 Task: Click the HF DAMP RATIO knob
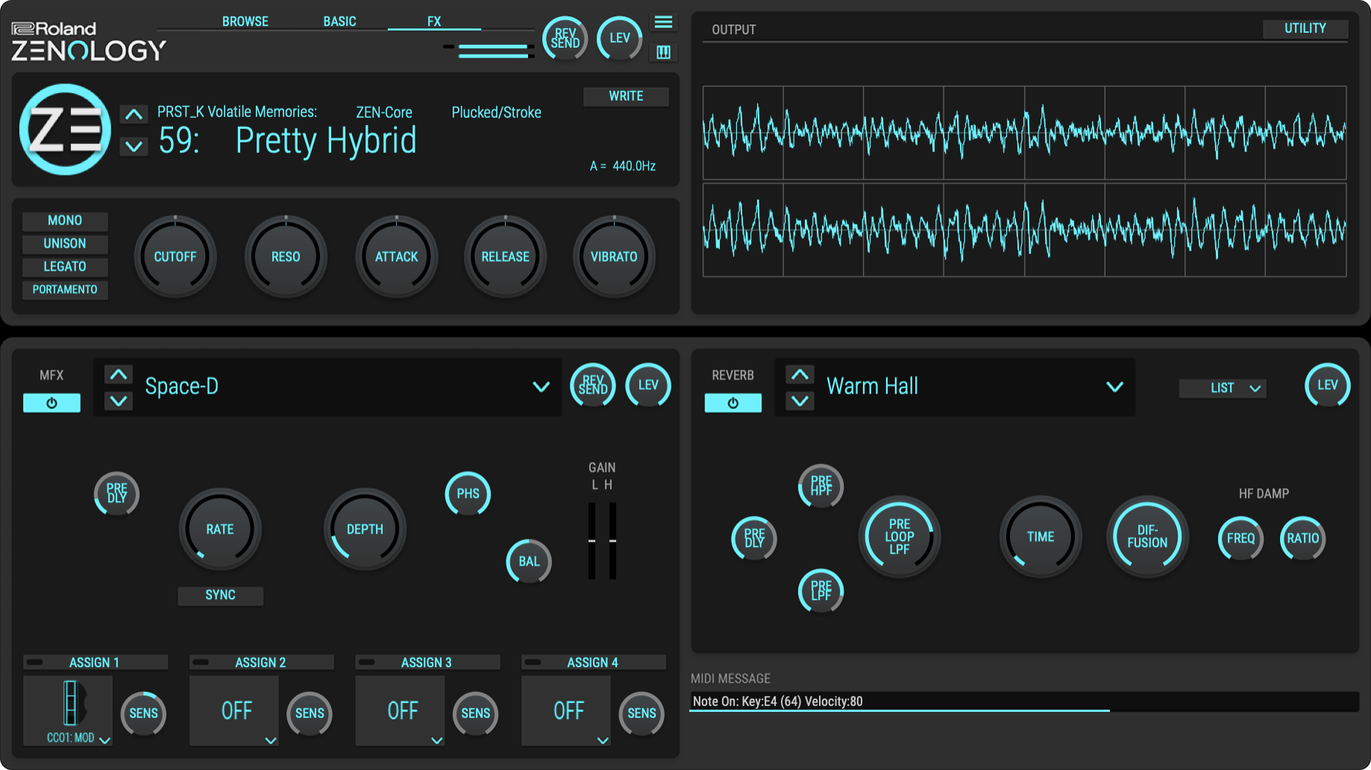[x=1303, y=538]
